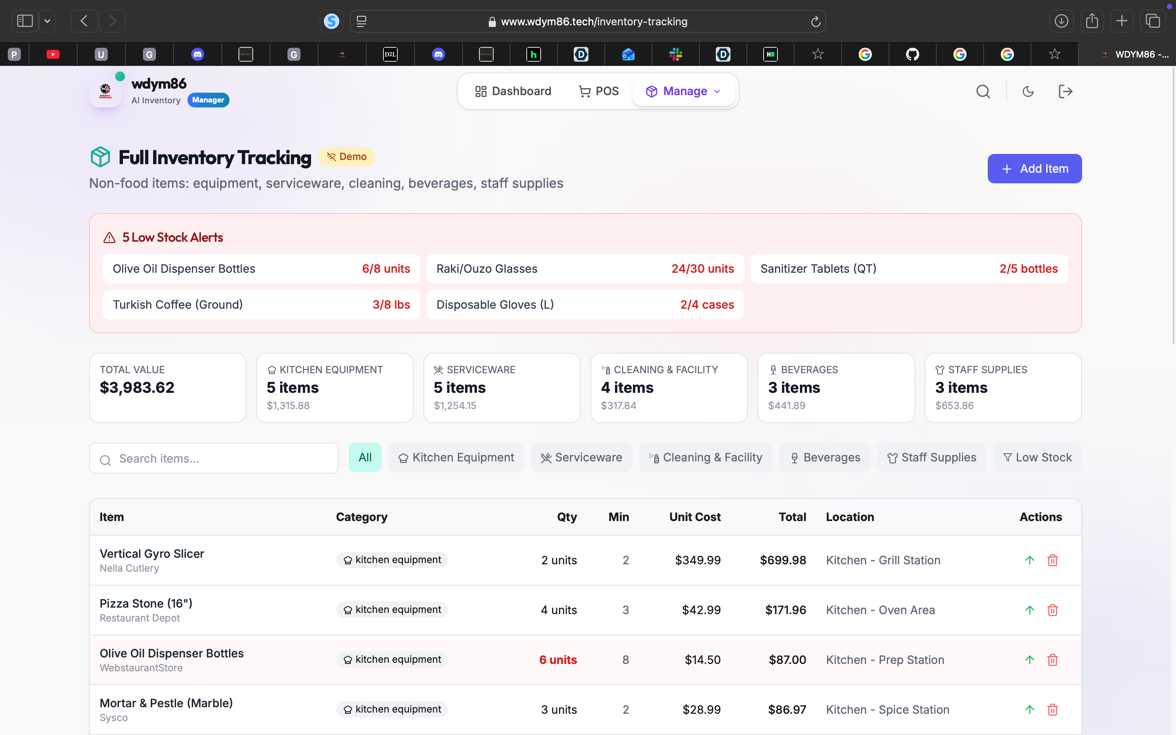Reload the page with refresh icon
Viewport: 1176px width, 735px height.
tap(815, 21)
